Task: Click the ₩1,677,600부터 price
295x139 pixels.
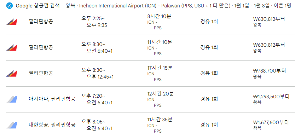Action: [x=271, y=122]
